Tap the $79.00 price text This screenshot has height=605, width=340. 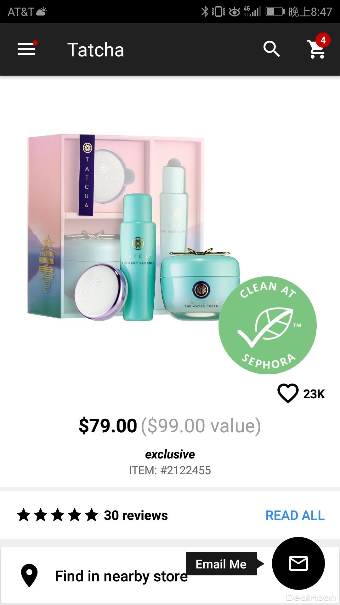(108, 426)
